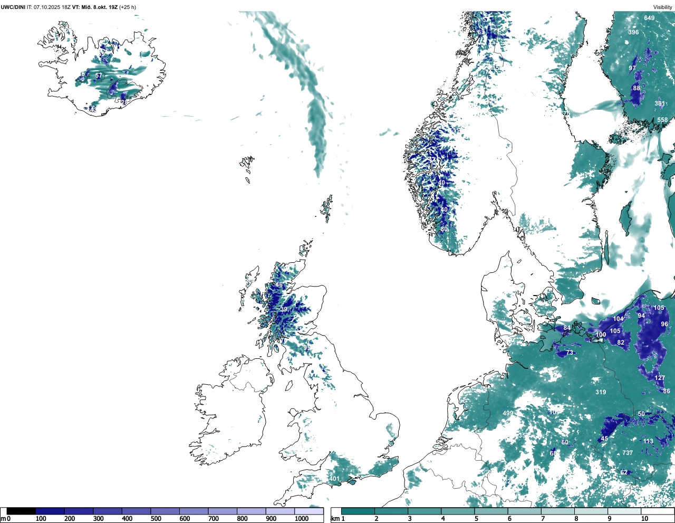Click the palest lavender swatch after 1000 m
Screen dimensions: 675x523
coord(309,511)
